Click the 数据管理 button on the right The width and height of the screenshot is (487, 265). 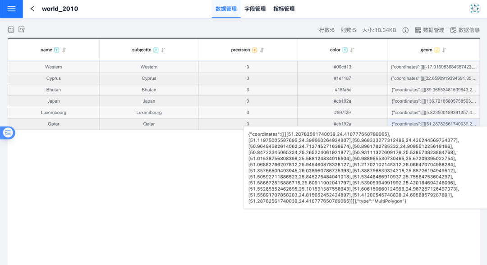[430, 30]
